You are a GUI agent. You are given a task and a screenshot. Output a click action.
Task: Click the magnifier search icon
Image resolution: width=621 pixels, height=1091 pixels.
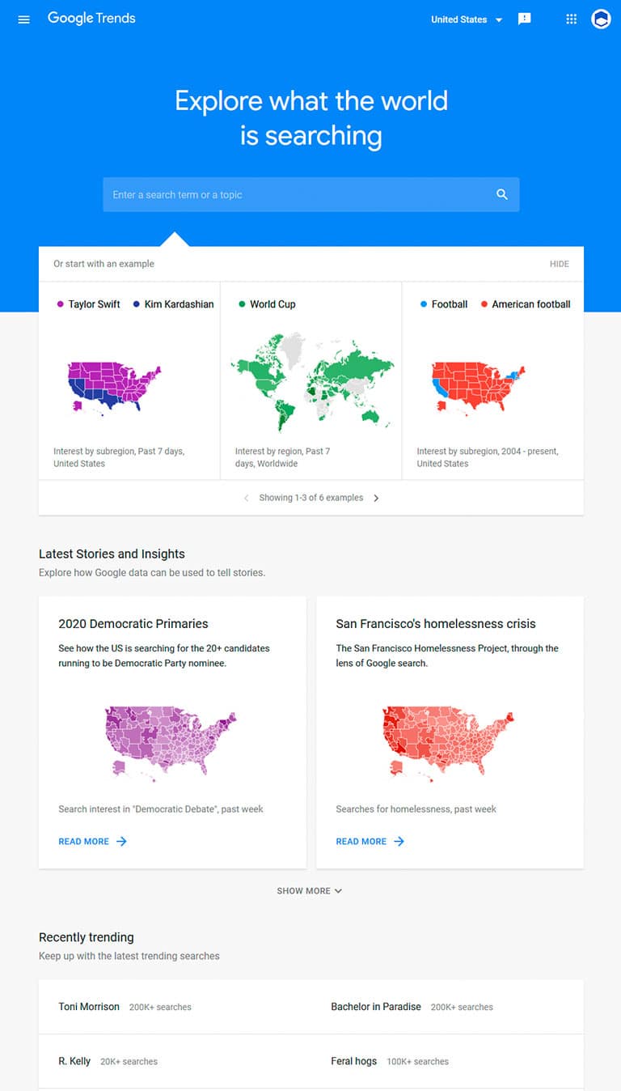502,195
